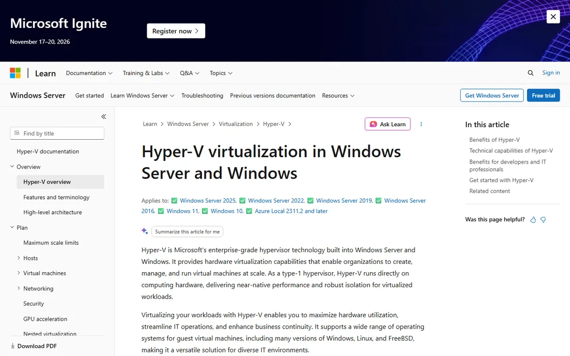Collapse the Plan tree section
Viewport: 570px width, 356px height.
(12, 228)
